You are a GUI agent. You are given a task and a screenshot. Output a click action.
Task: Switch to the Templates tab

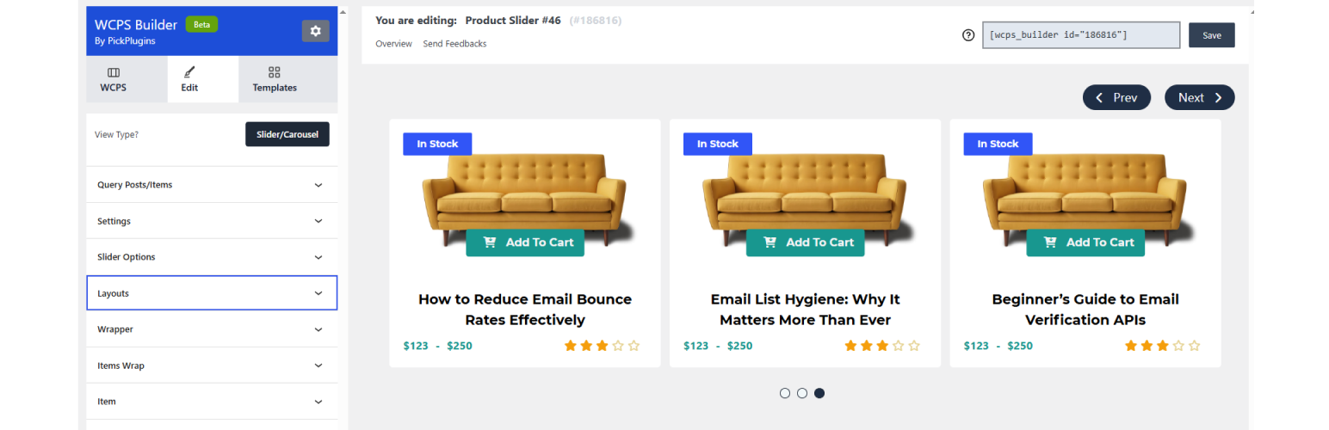point(275,79)
